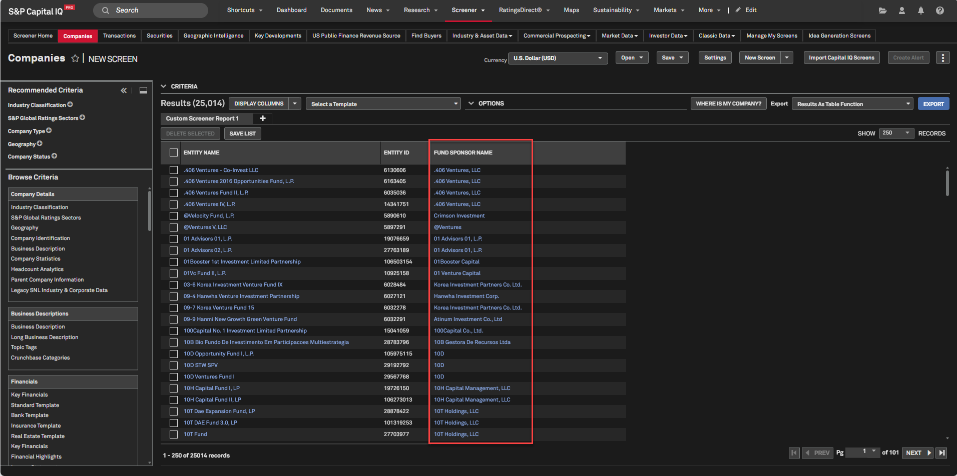Click the blue EXPORT button
This screenshot has height=476, width=957.
coord(933,104)
